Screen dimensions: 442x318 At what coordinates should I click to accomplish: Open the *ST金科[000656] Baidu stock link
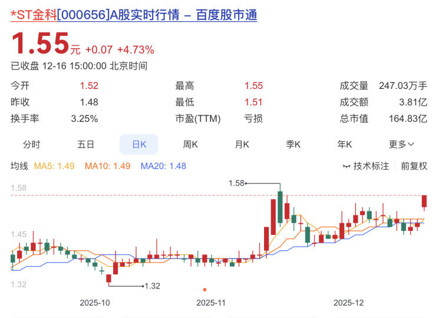click(x=134, y=15)
